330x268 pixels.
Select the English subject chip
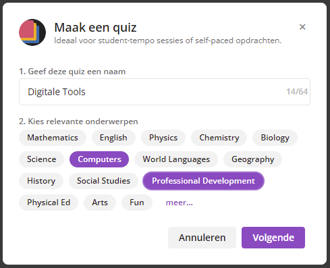[113, 138]
